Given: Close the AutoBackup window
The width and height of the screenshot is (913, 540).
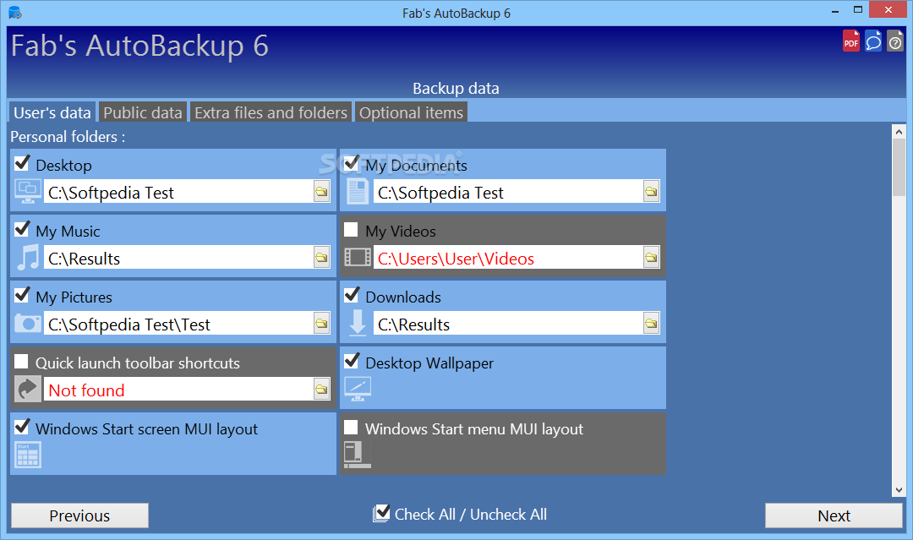Looking at the screenshot, I should pos(888,10).
